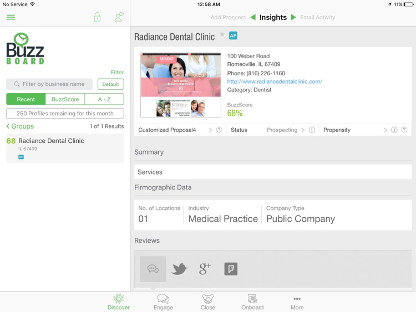Viewport: 416px width, 312px height.
Task: Expand Customized Proposal4 chevron
Action: coord(210,130)
